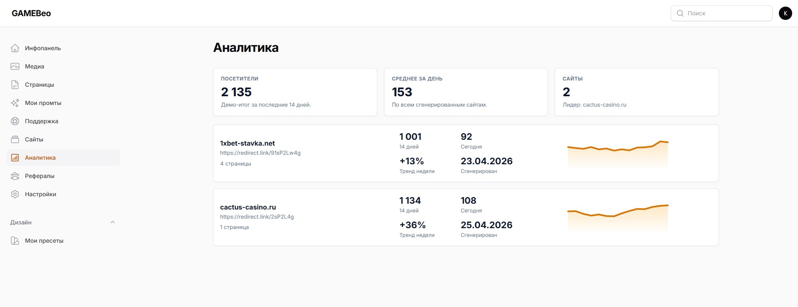The height and width of the screenshot is (307, 798).
Task: Click the Дизайн section header
Action: coord(63,222)
